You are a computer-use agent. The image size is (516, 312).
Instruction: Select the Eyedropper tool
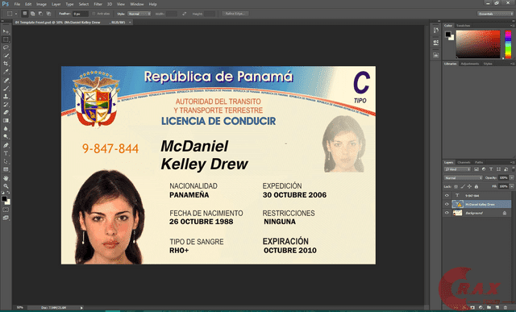[6, 72]
